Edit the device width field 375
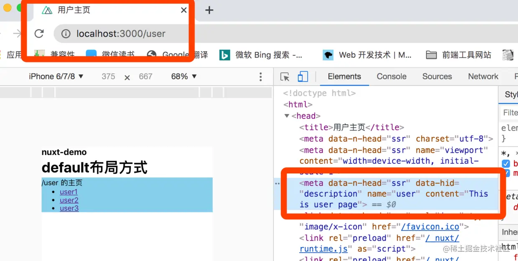Screen dimensions: 518x261 coord(108,76)
